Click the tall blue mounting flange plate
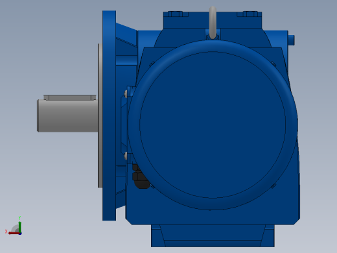 click(x=109, y=115)
